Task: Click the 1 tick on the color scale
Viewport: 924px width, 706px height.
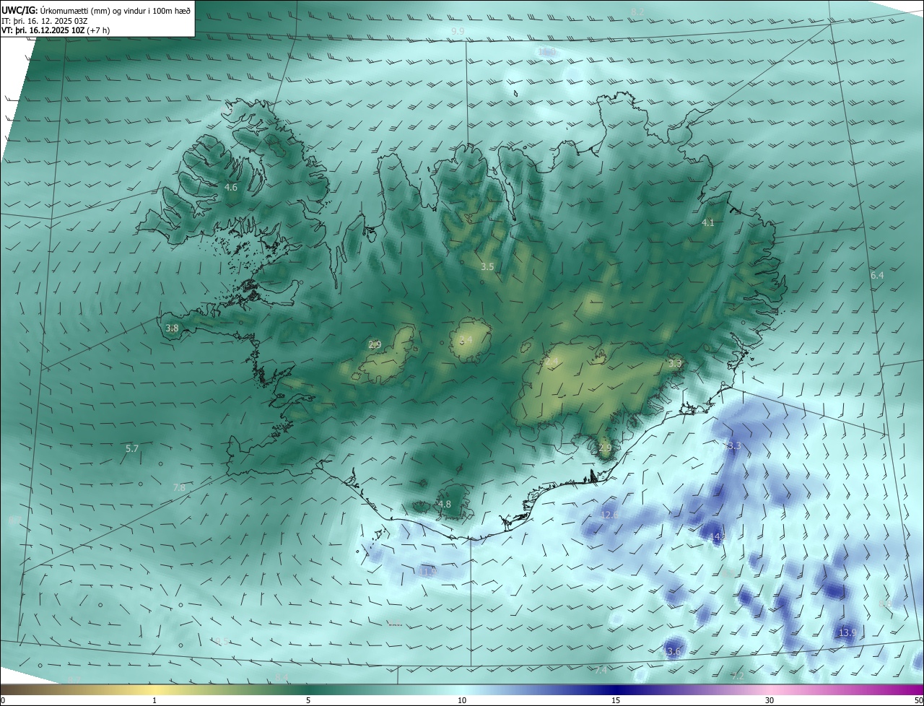Action: click(154, 700)
